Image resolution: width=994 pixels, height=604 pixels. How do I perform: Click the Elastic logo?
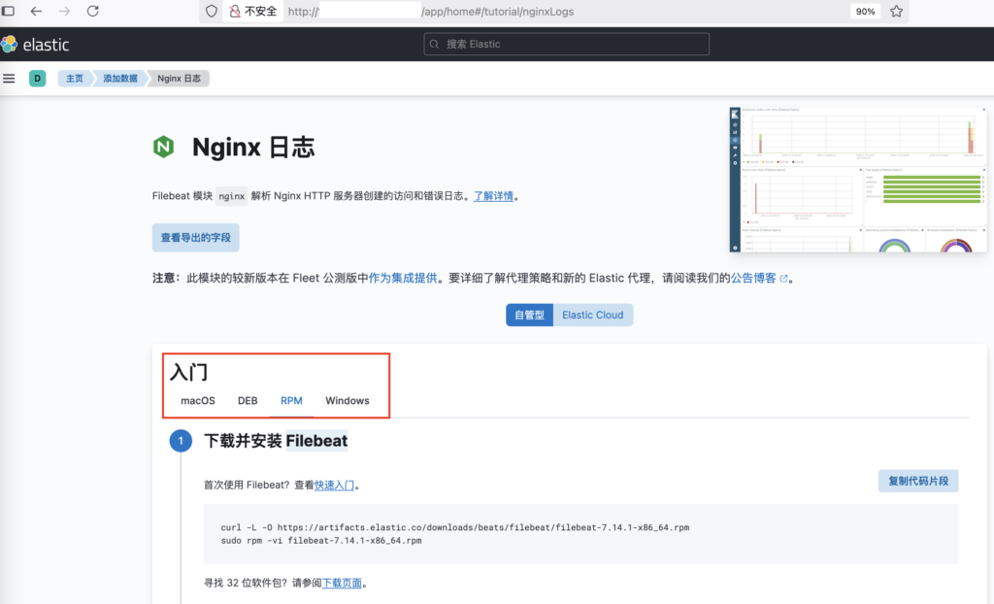tap(35, 45)
